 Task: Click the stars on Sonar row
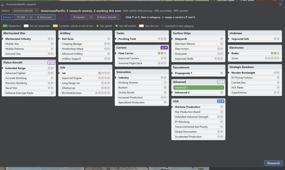(x=272, y=58)
